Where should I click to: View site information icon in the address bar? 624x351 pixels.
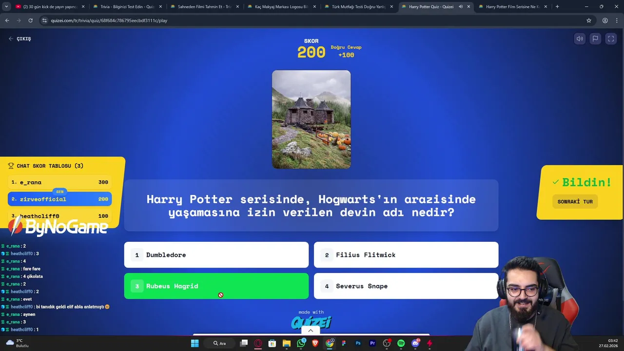44,20
